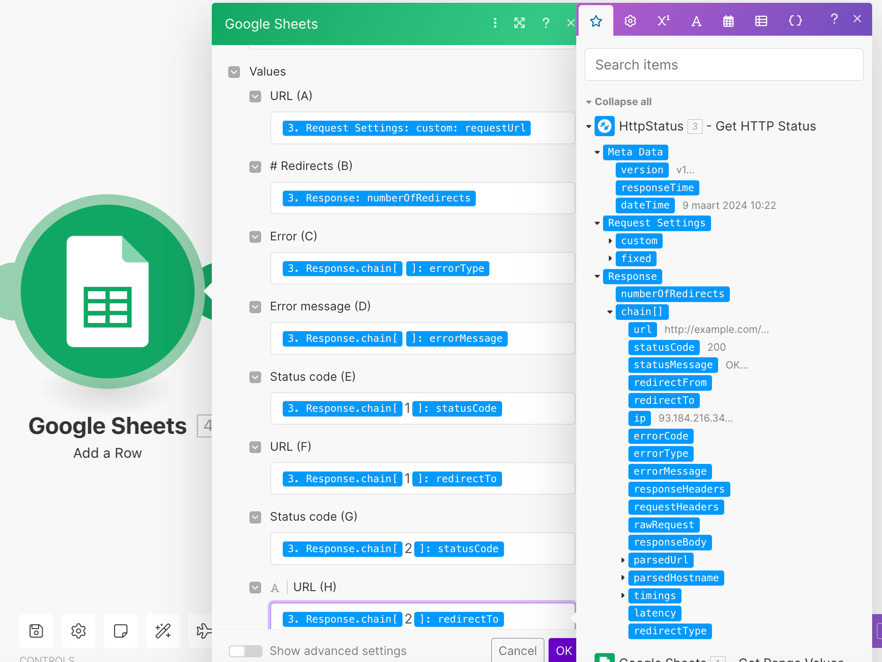Toggle the # Redirects (B) checkbox
Screen dimensions: 882x662
(x=255, y=167)
